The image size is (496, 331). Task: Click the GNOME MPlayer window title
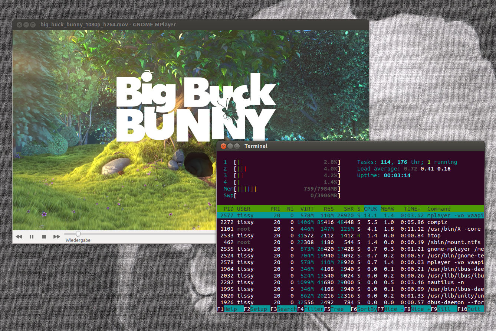tap(108, 25)
